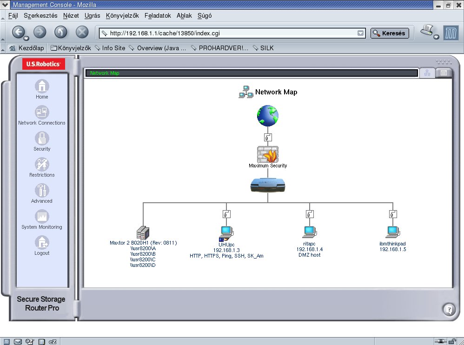Open the Ugrás menu
This screenshot has width=464, height=345.
pyautogui.click(x=93, y=16)
